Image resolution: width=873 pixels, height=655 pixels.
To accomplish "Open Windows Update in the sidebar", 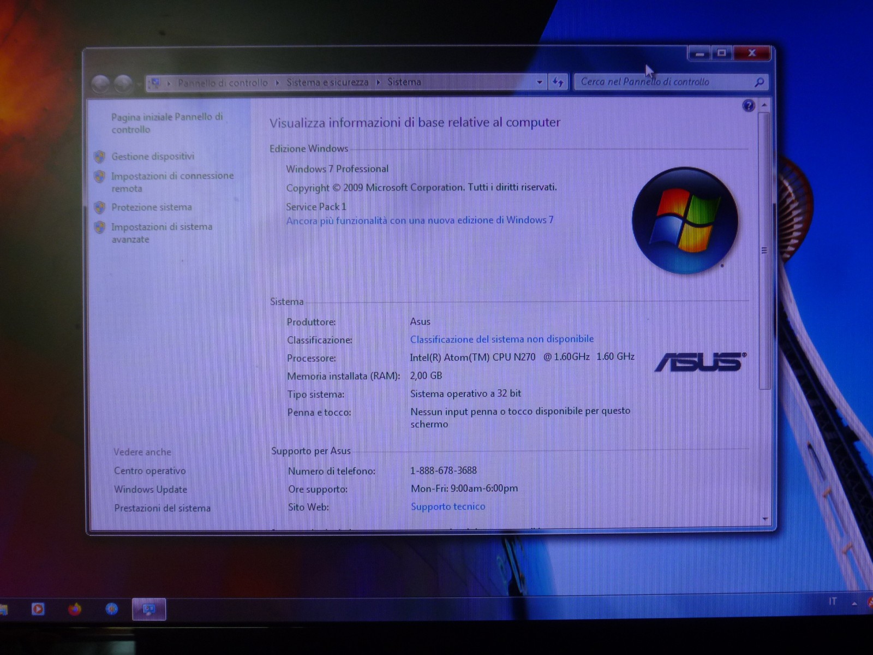I will coord(151,490).
